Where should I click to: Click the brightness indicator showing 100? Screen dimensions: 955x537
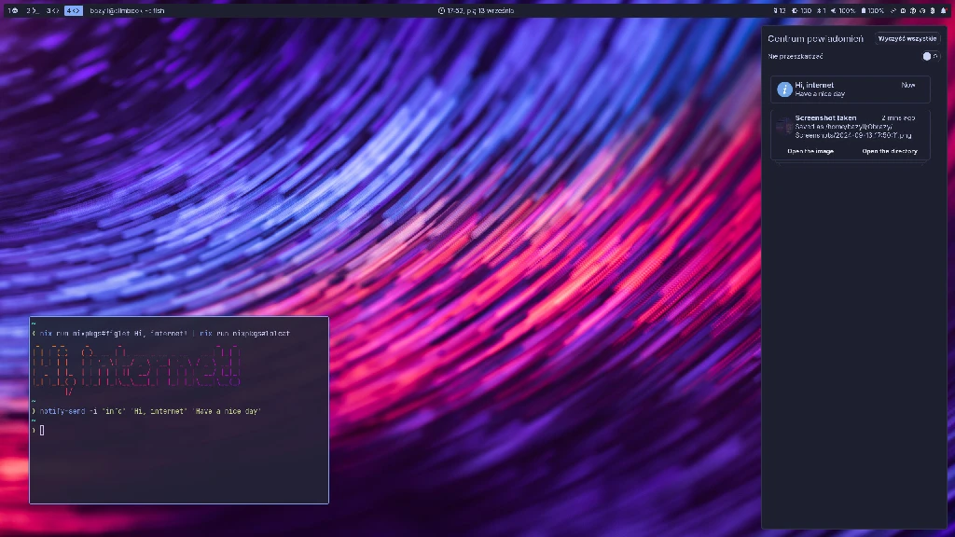tap(801, 10)
